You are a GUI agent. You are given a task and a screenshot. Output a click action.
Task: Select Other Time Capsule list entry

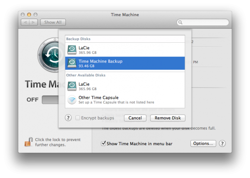coord(125,100)
